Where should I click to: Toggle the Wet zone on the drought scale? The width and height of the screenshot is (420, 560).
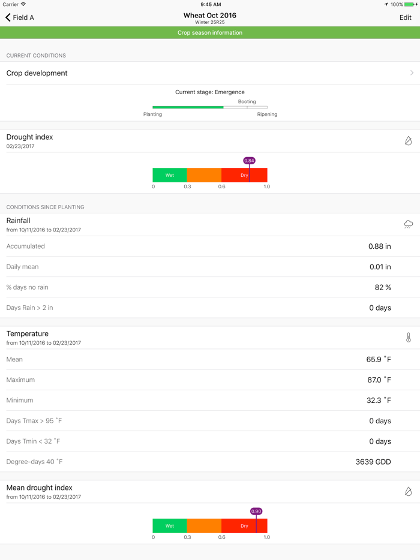click(x=170, y=174)
